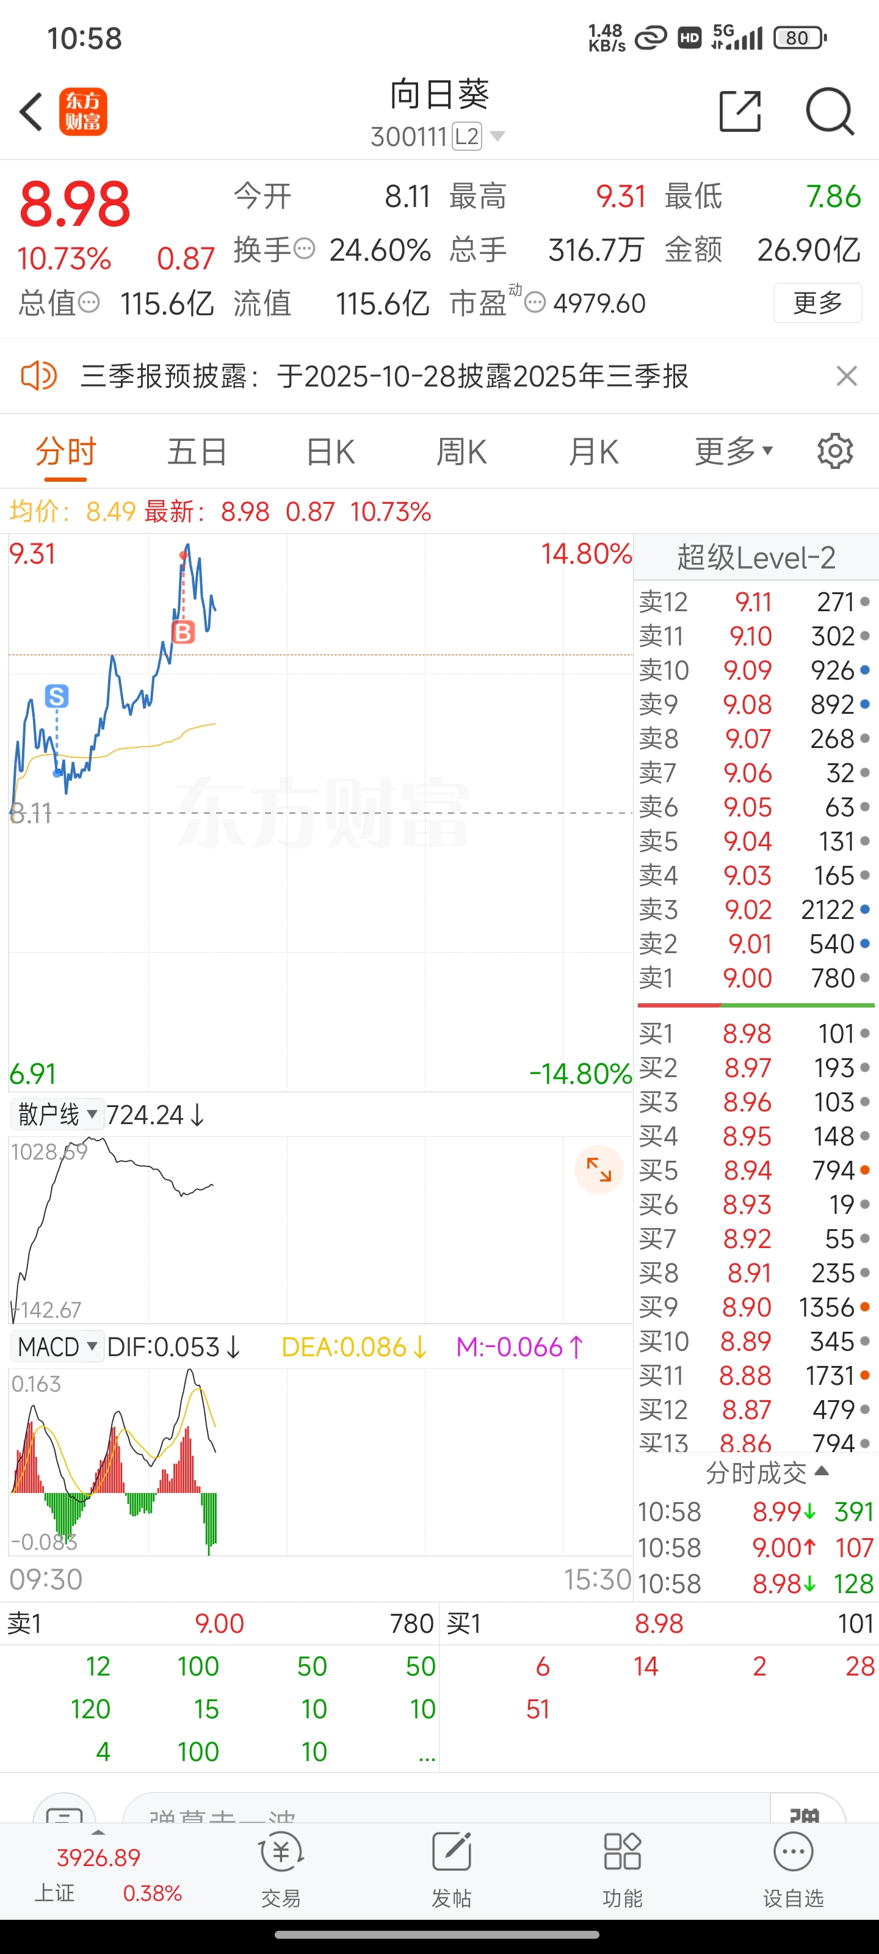Tap sell-1 row price 9.00 in order book
Viewport: 879px width, 1954px height.
(747, 978)
